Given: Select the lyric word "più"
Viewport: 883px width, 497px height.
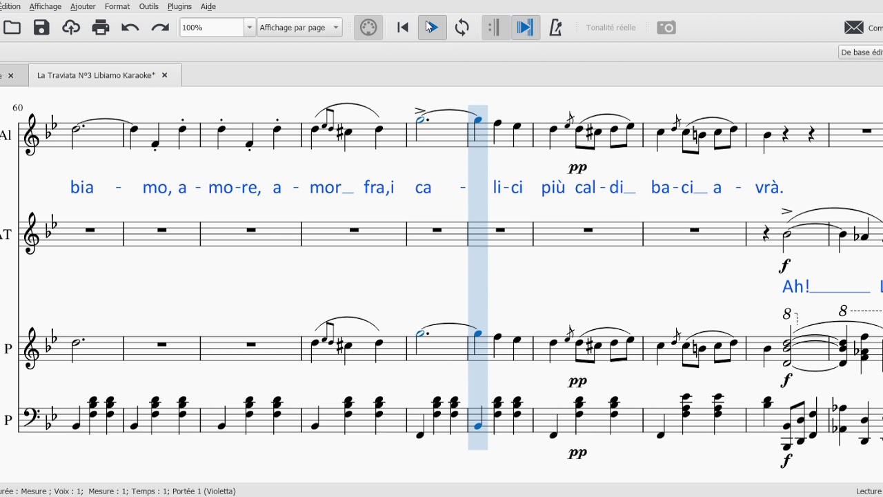Looking at the screenshot, I should click(554, 188).
